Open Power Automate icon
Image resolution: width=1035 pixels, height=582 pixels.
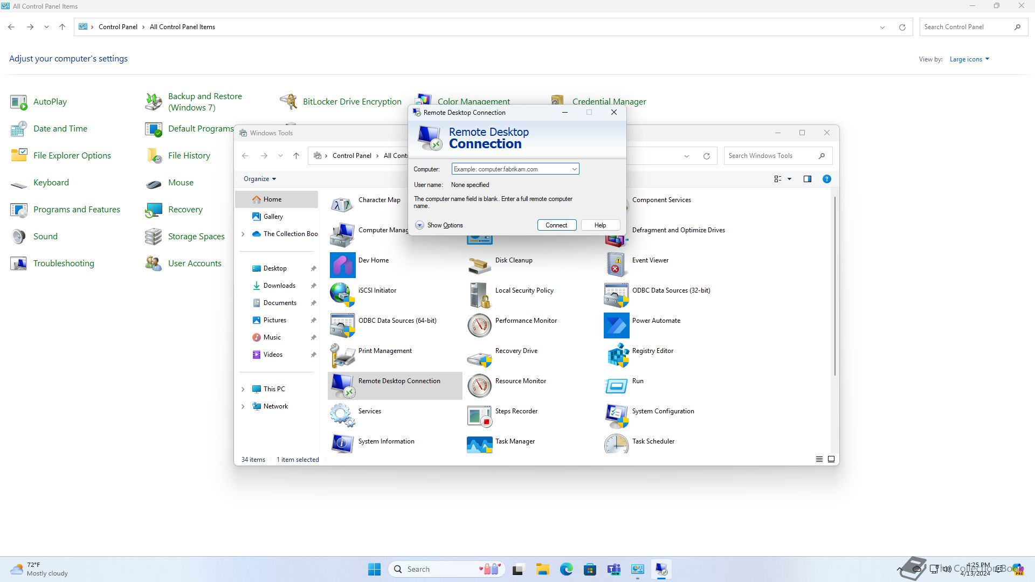coord(616,325)
